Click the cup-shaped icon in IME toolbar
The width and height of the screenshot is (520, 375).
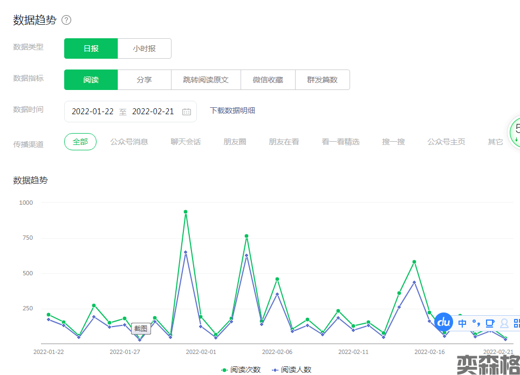coord(490,323)
